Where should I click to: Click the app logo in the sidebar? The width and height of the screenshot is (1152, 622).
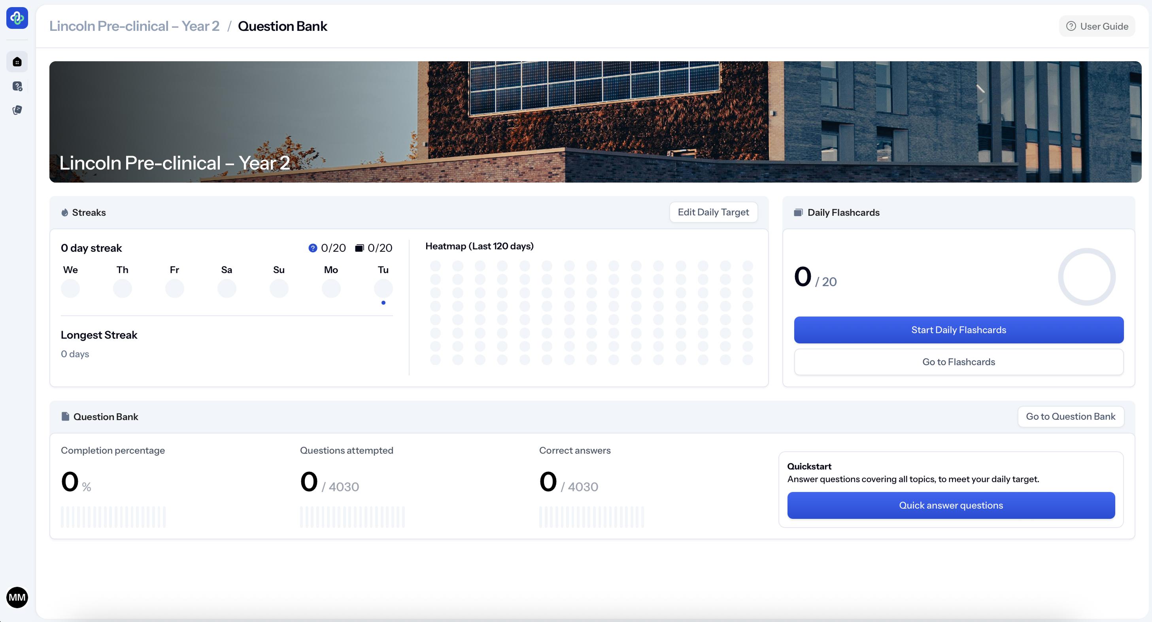coord(17,18)
